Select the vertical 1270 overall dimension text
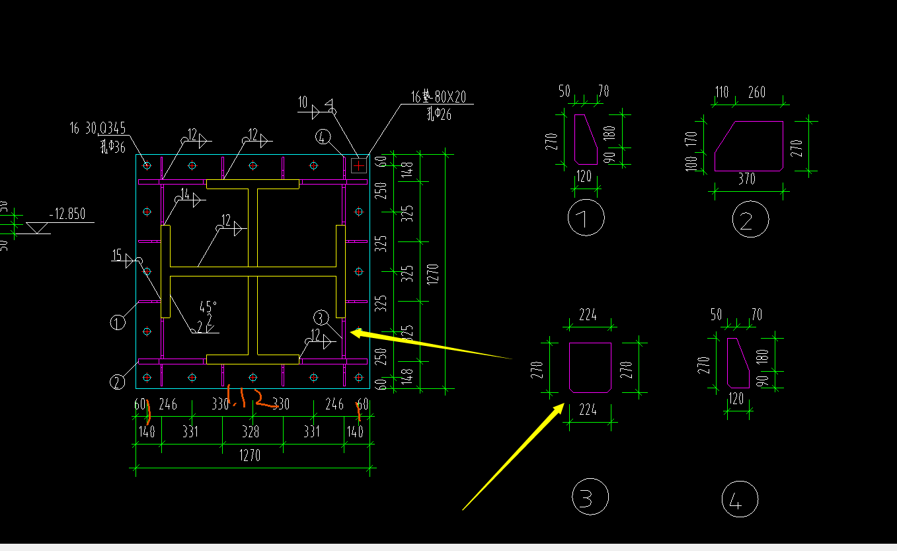Viewport: 897px width, 551px height. tap(433, 275)
